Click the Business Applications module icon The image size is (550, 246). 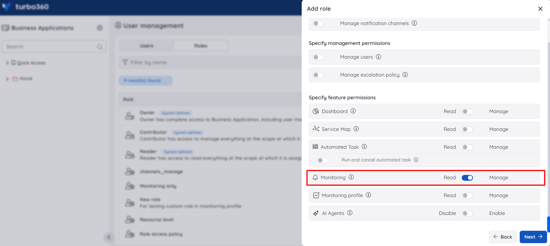[5, 28]
